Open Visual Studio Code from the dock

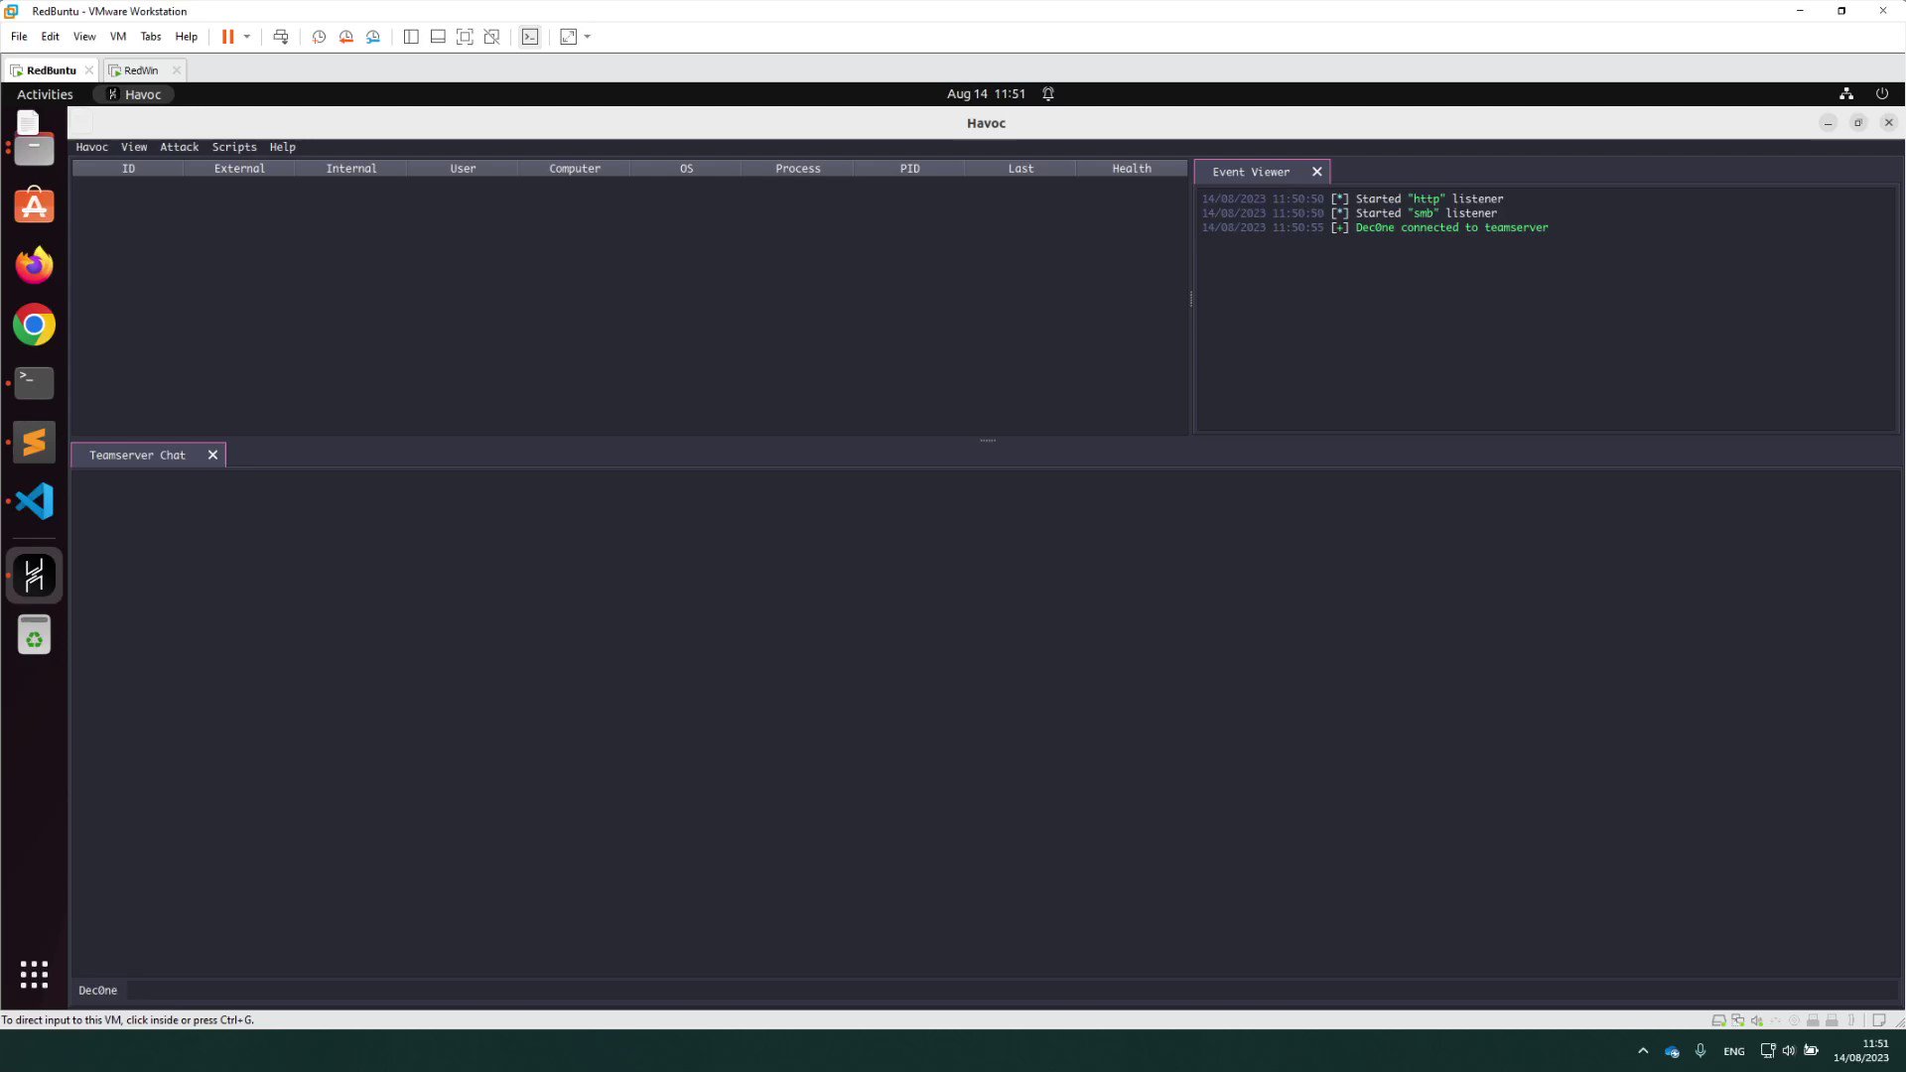[x=34, y=501]
